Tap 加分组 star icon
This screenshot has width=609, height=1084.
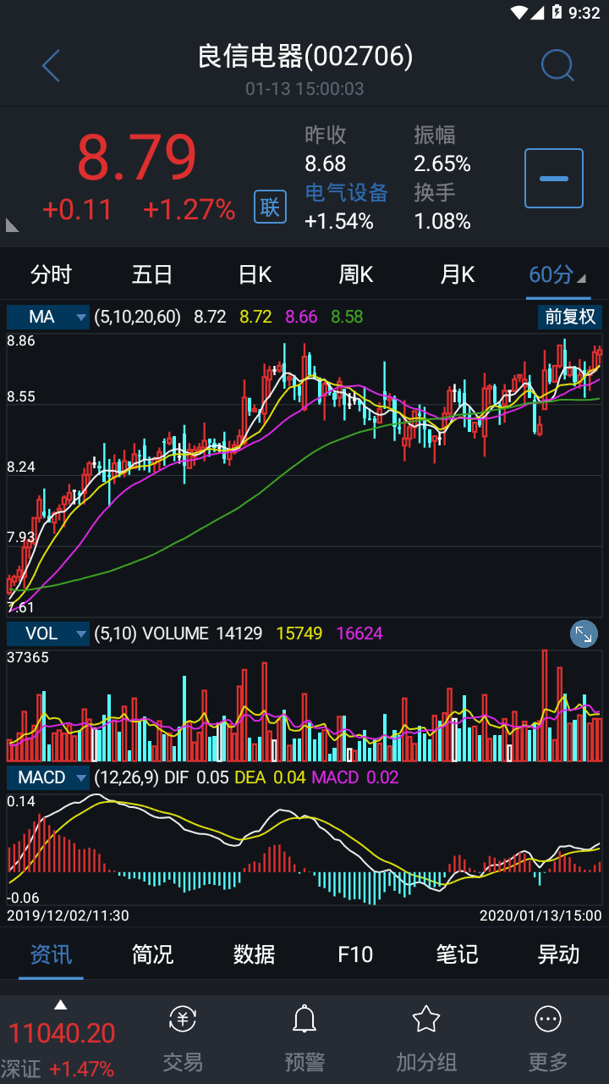click(426, 1020)
